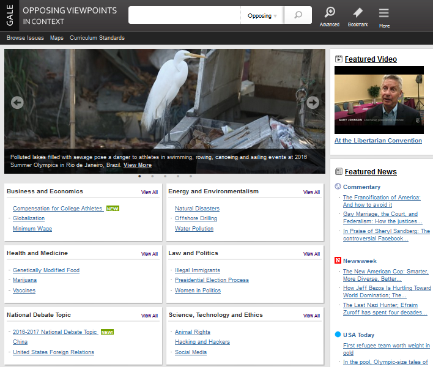
Task: Click the magnifying glass search button
Action: (298, 15)
